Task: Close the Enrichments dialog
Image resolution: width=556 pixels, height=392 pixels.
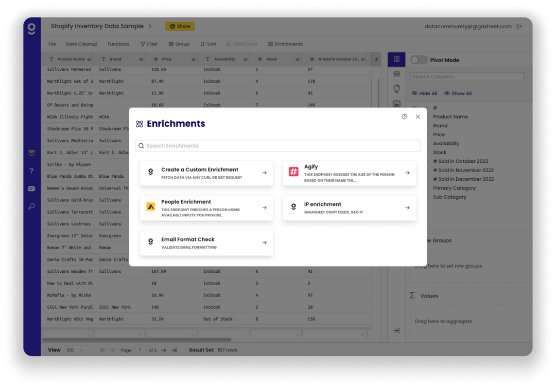Action: (x=418, y=117)
